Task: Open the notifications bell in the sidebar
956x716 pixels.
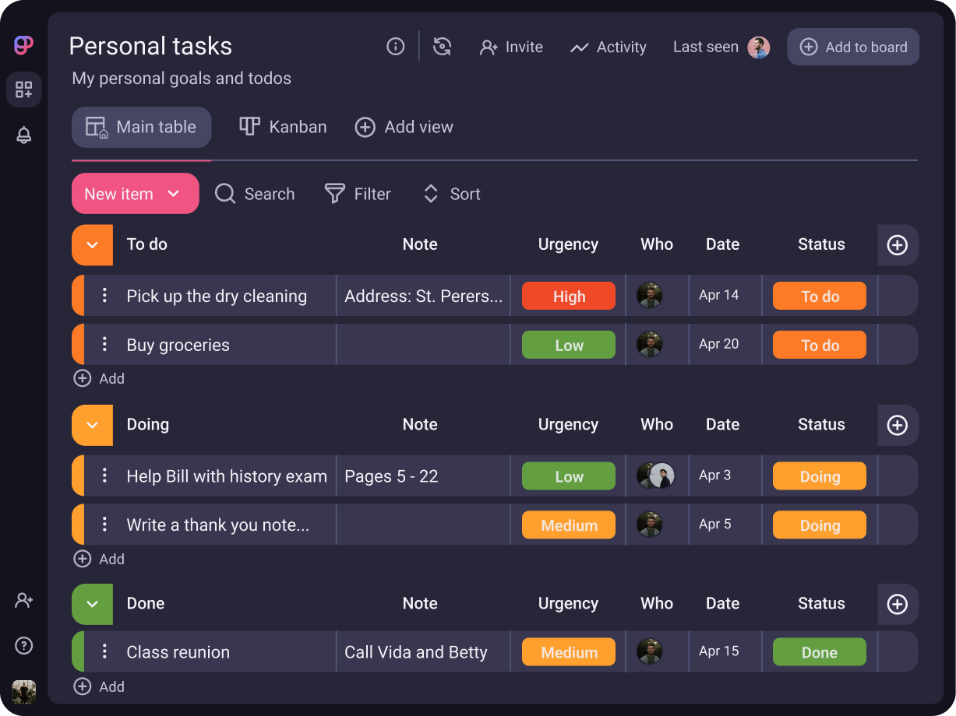Action: (23, 135)
